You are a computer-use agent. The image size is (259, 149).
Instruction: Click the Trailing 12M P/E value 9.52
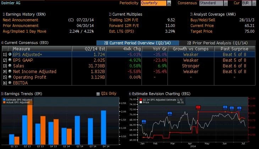coord(171,20)
